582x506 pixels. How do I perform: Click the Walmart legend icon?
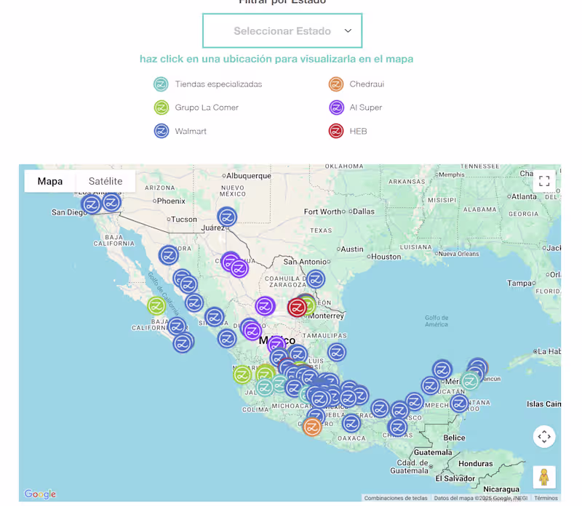161,131
